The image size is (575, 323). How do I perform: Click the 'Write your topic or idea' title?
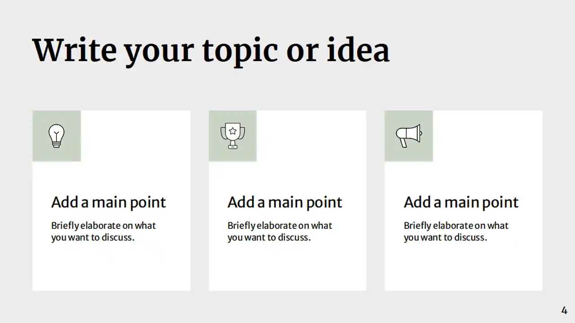[x=211, y=51]
